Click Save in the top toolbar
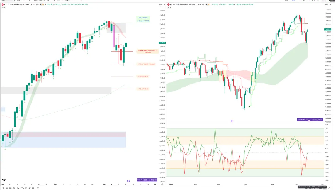 pyautogui.click(x=293, y=1)
